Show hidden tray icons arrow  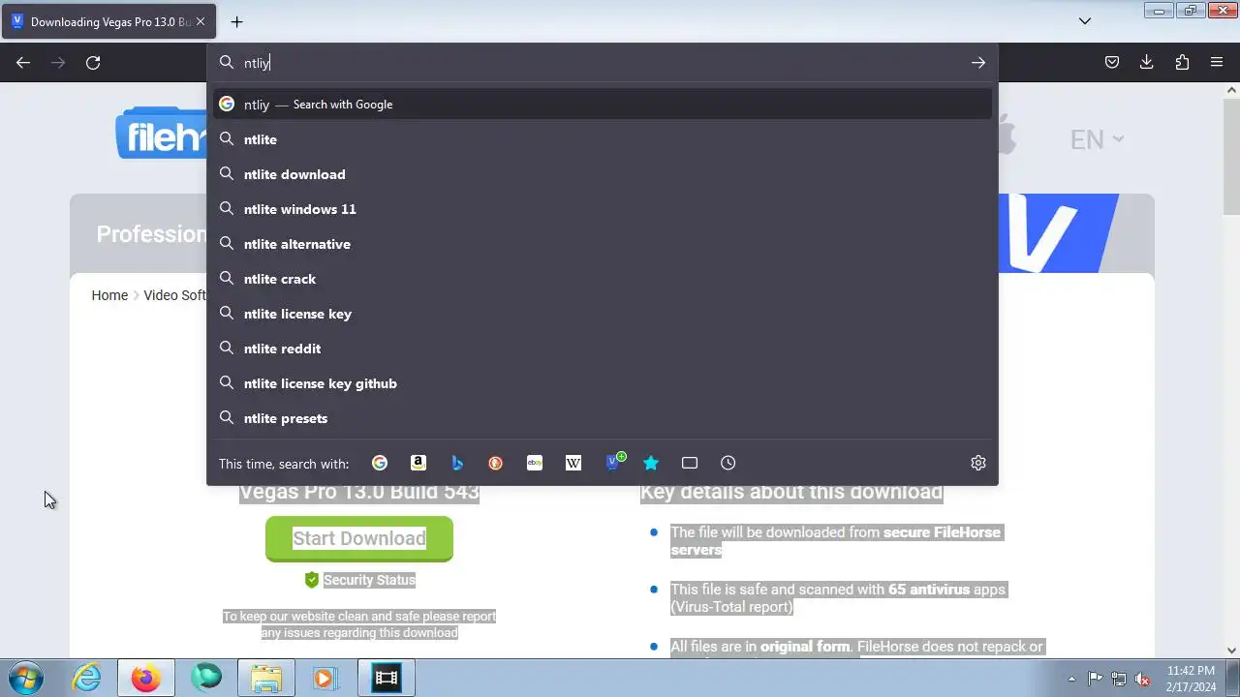[1071, 679]
